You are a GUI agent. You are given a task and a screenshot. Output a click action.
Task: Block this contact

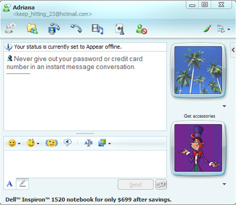(141, 29)
